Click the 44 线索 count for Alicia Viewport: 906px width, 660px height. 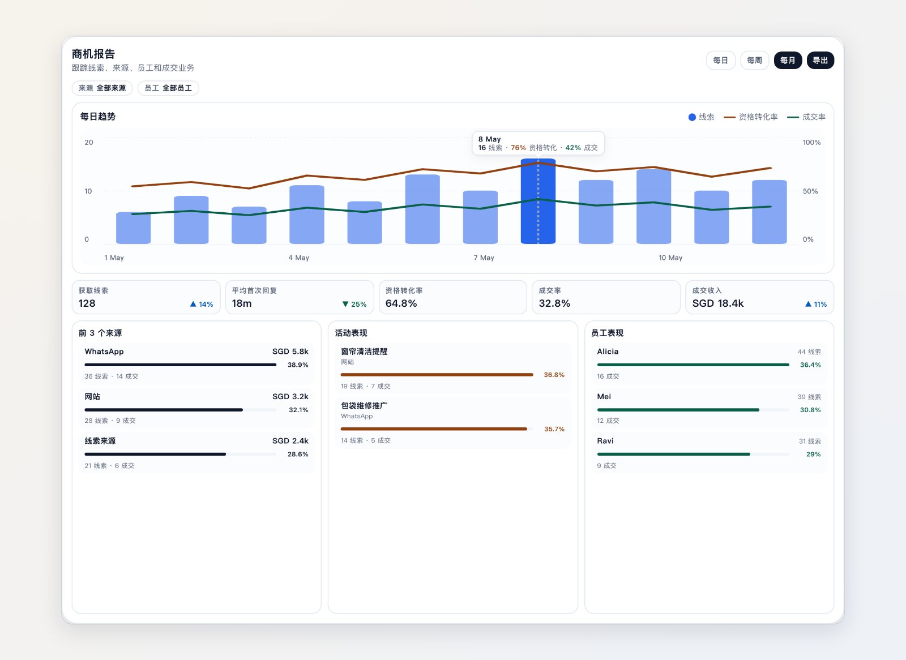pyautogui.click(x=809, y=352)
